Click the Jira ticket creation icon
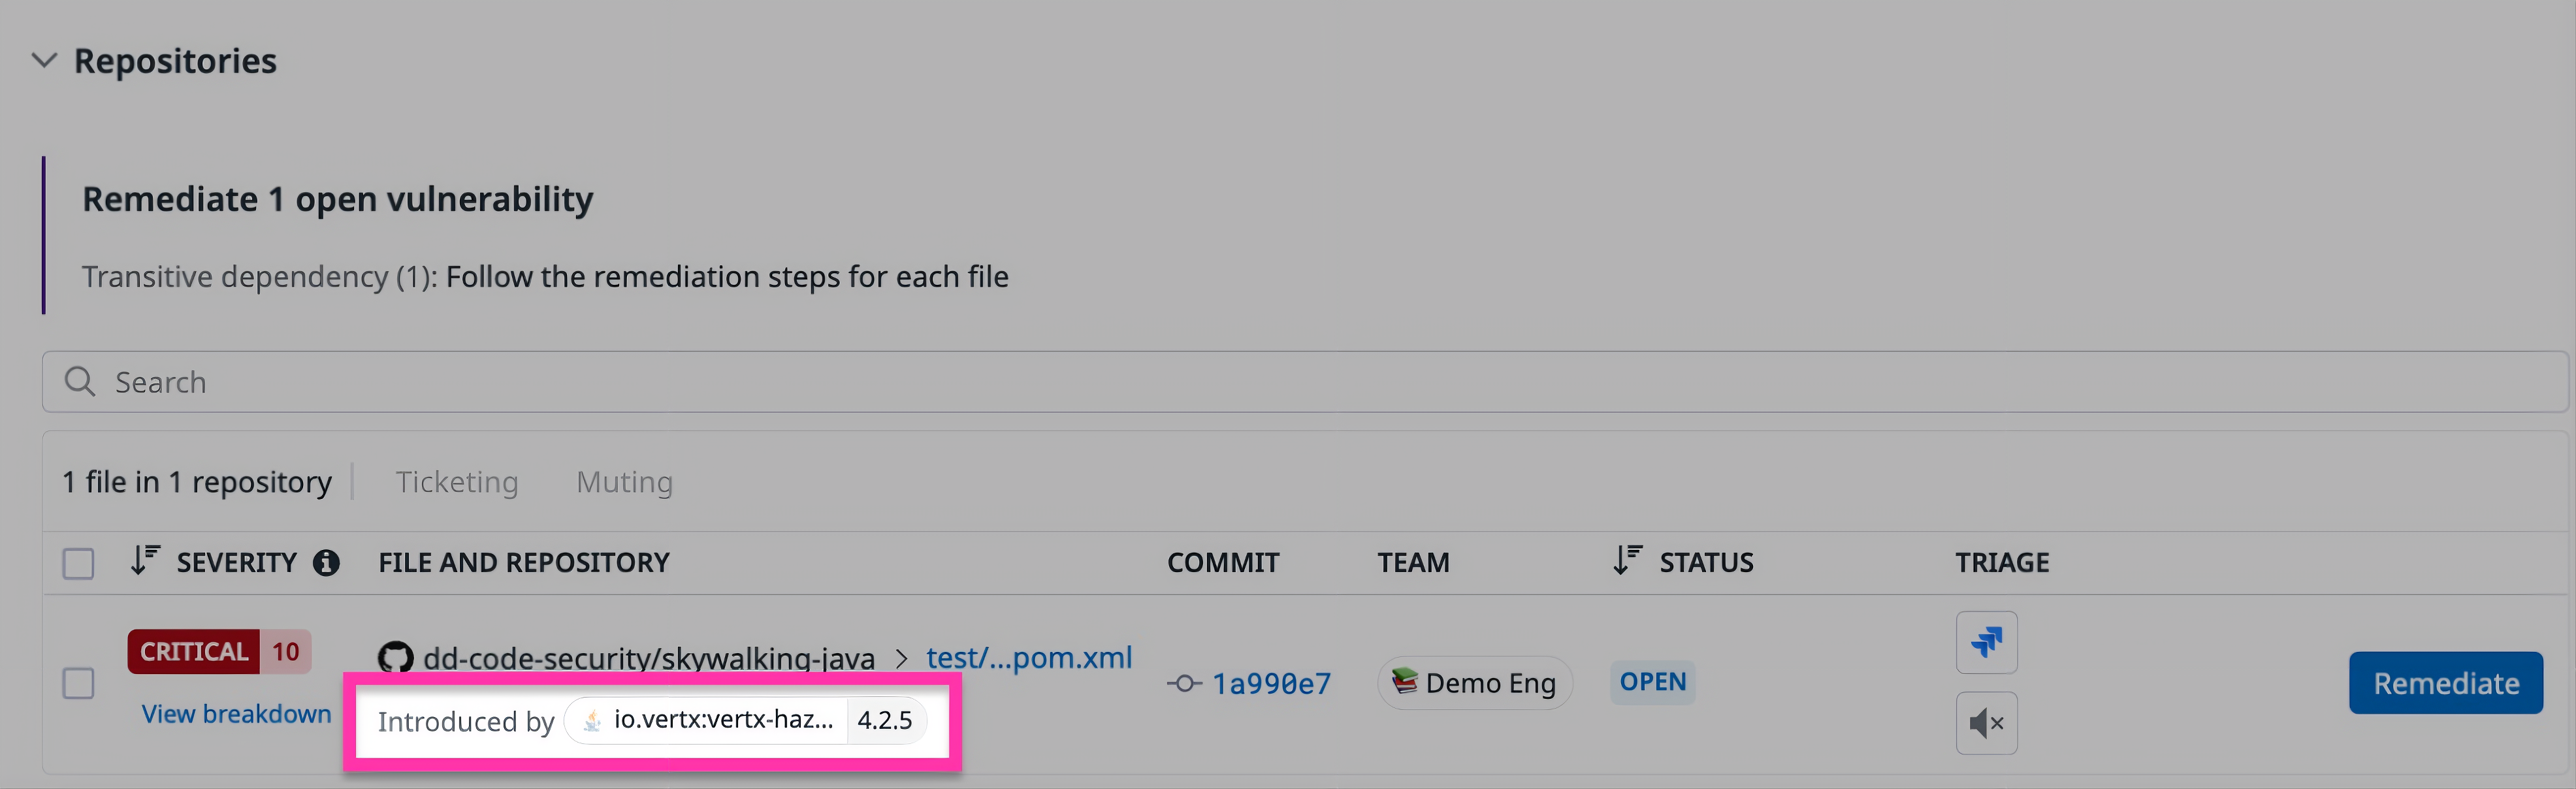The width and height of the screenshot is (2576, 789). (1986, 643)
